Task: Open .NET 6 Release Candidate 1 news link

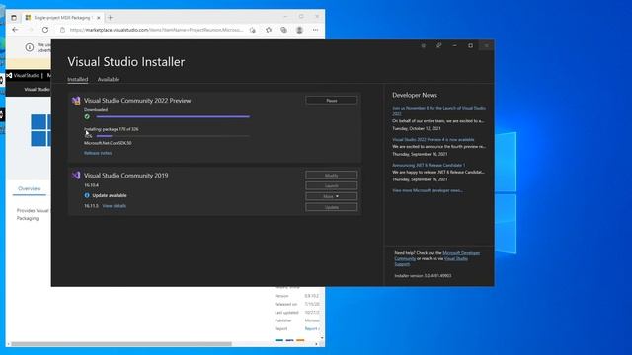Action: (x=429, y=165)
